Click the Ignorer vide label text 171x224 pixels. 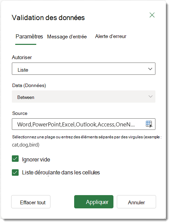(x=36, y=159)
